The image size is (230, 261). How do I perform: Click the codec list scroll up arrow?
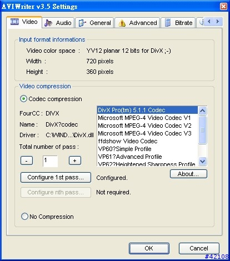[202, 111]
